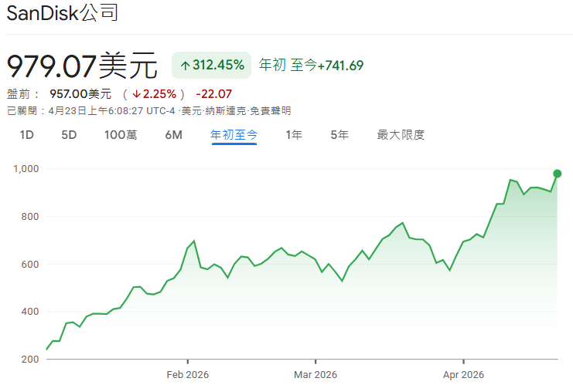Click the 800 y-axis label

pyautogui.click(x=30, y=217)
